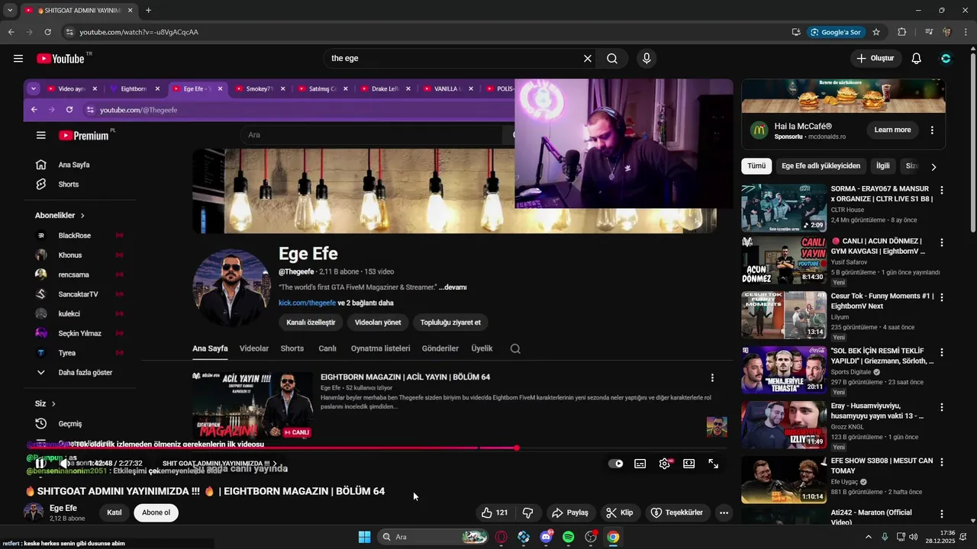Dislike the video with thumbs down
This screenshot has width=977, height=549.
527,512
